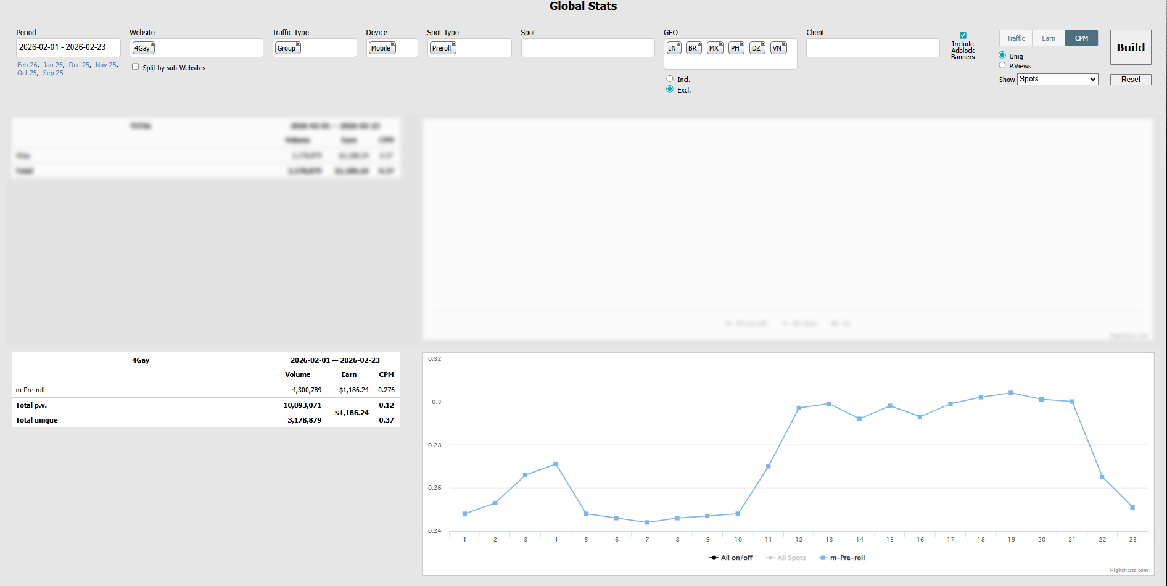Screen dimensions: 1167x586
Task: Remove the BR geo tag
Action: coord(699,44)
